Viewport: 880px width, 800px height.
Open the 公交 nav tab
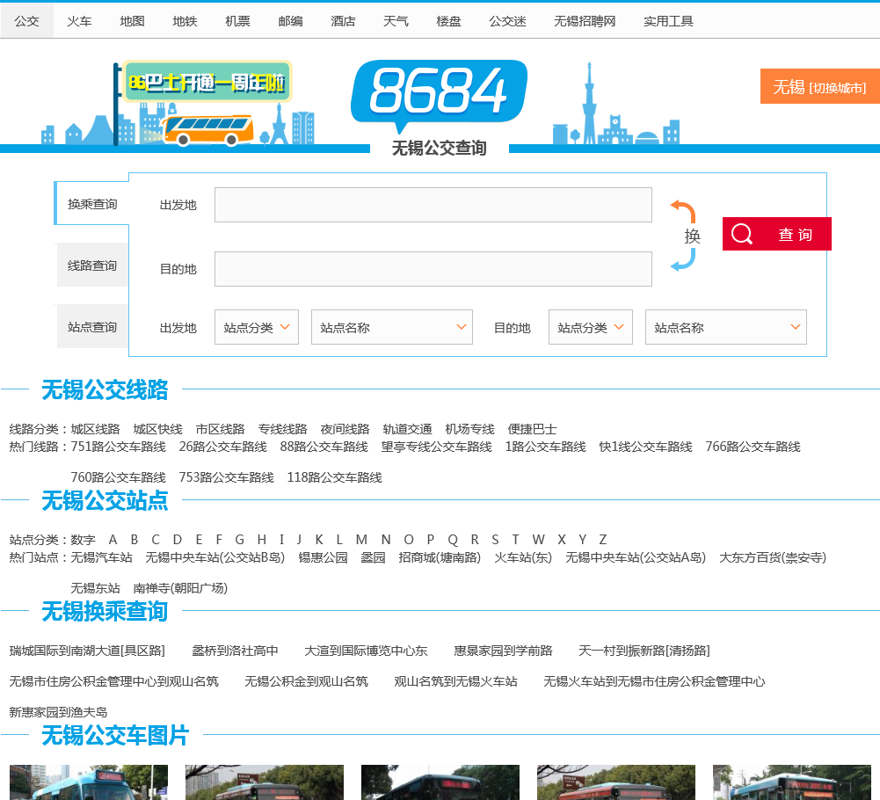point(26,21)
